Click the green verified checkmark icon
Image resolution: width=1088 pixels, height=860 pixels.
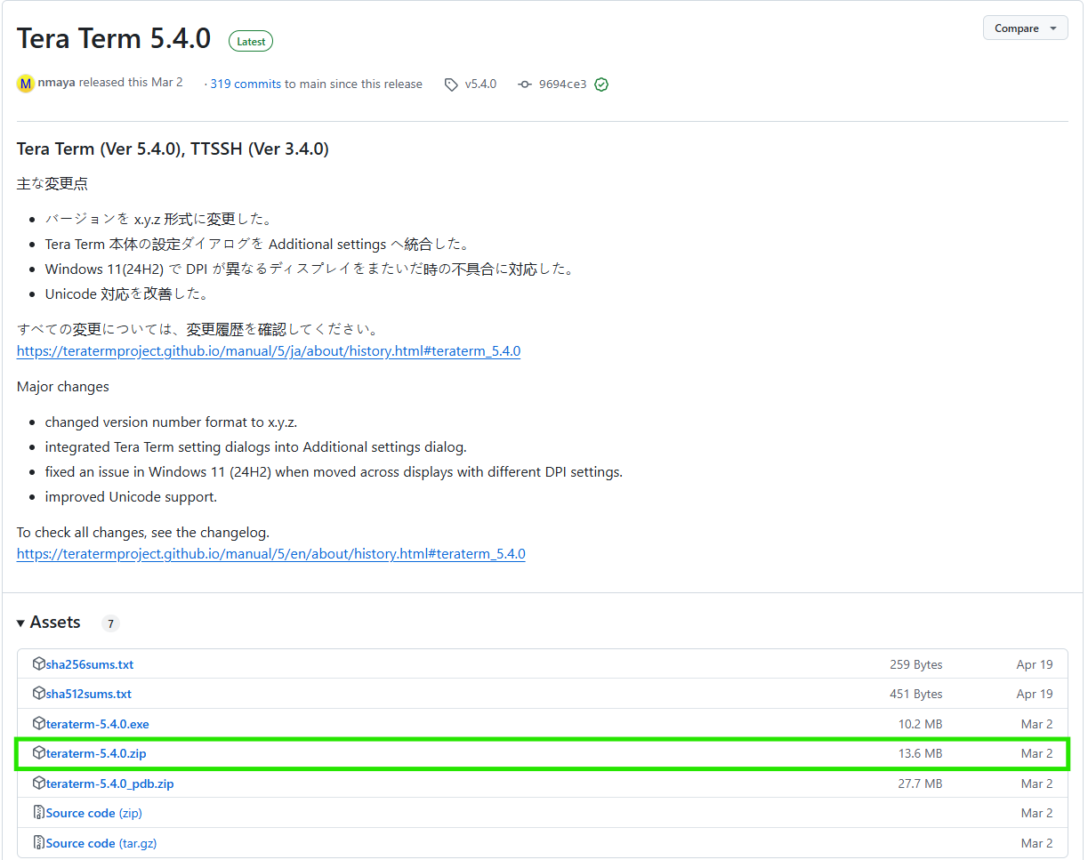pyautogui.click(x=601, y=84)
